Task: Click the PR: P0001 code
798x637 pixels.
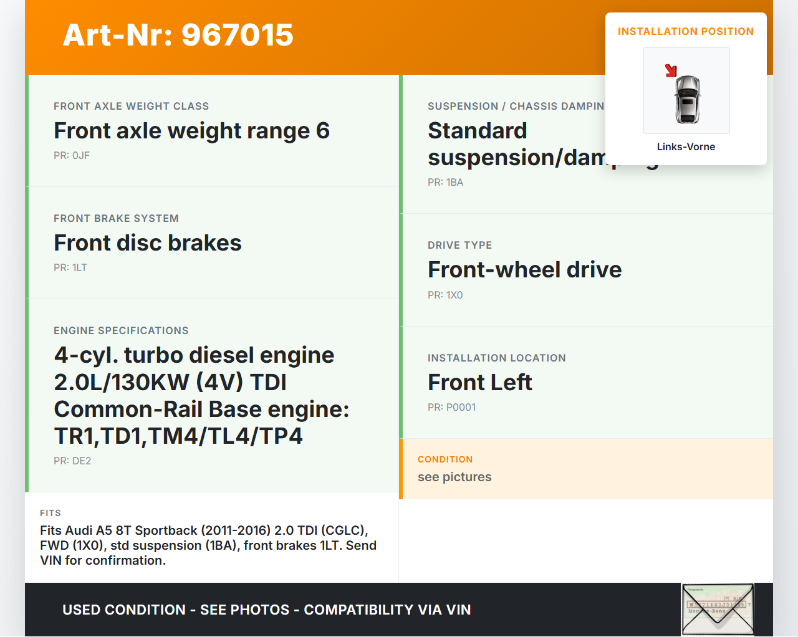Action: (x=451, y=407)
